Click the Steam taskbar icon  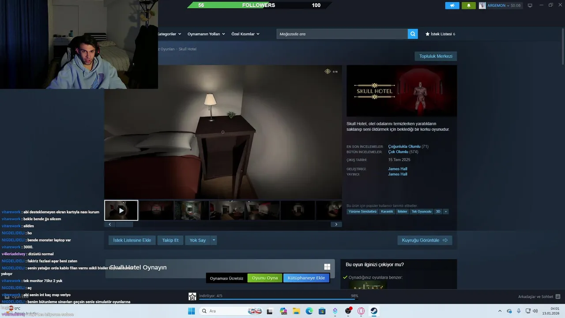pyautogui.click(x=374, y=311)
